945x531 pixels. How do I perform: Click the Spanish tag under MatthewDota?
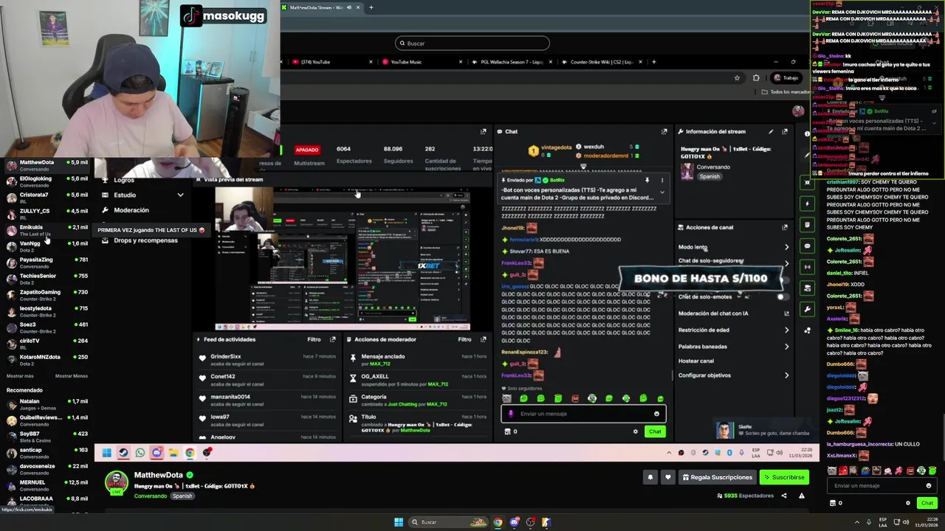click(182, 496)
